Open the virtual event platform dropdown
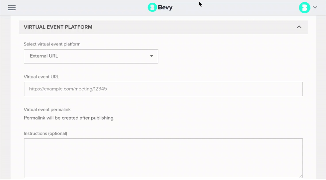 tap(91, 56)
